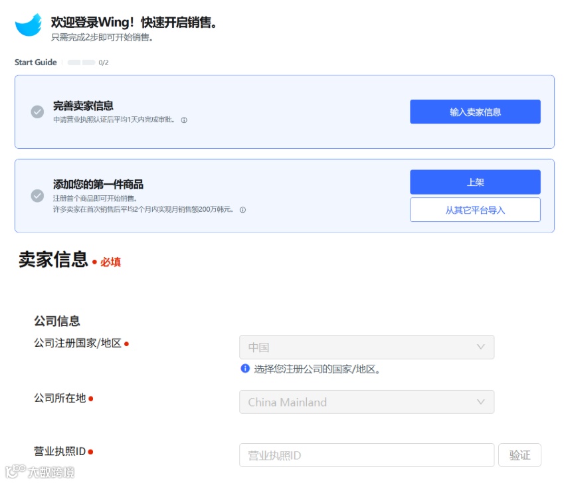Click the 验证 button
Viewport: 566px width, 483px height.
(x=519, y=455)
